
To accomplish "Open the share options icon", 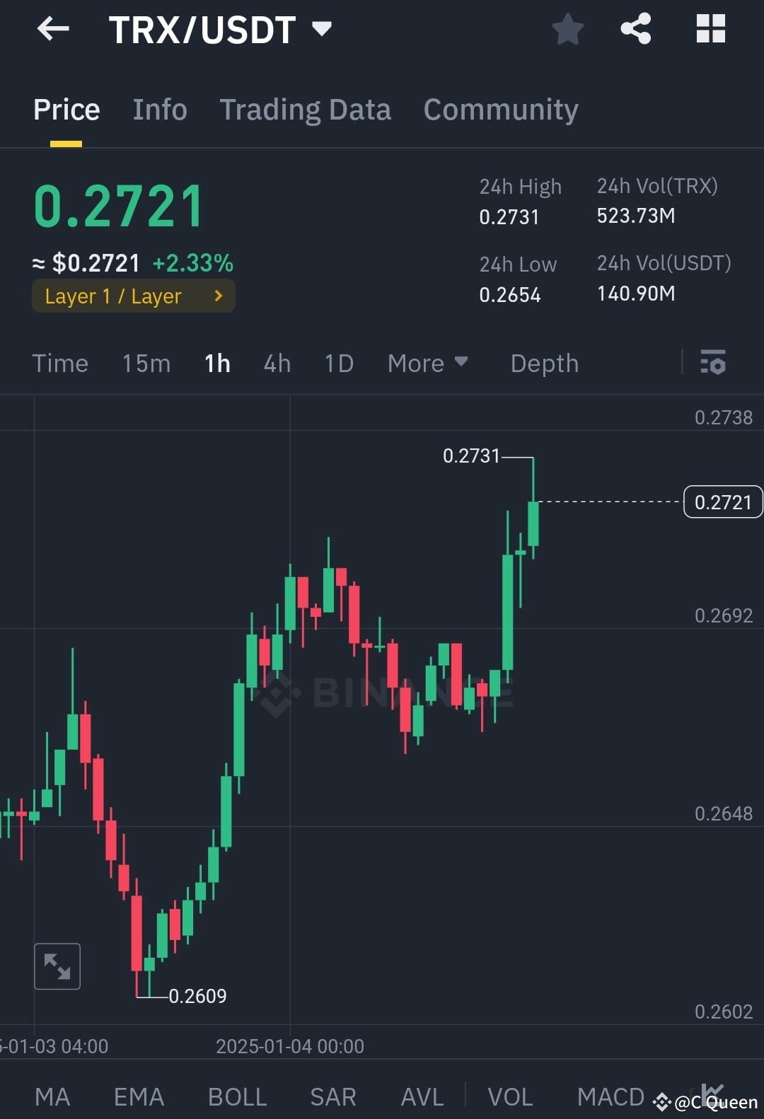I will coord(635,29).
